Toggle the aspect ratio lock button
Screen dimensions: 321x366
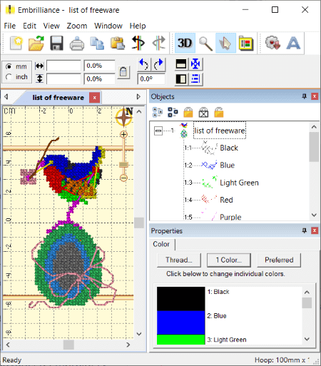coord(123,72)
